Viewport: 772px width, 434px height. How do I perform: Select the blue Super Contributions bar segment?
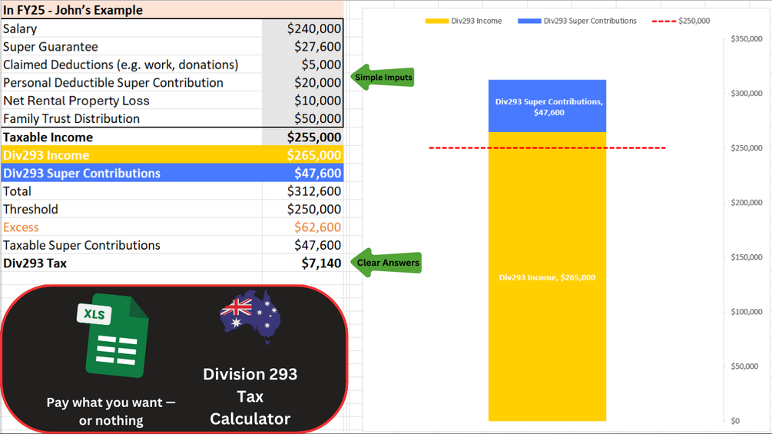tap(547, 106)
